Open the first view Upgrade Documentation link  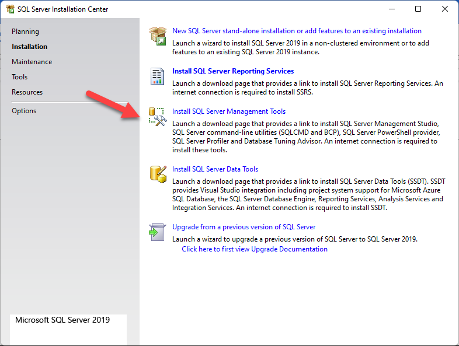pos(255,249)
